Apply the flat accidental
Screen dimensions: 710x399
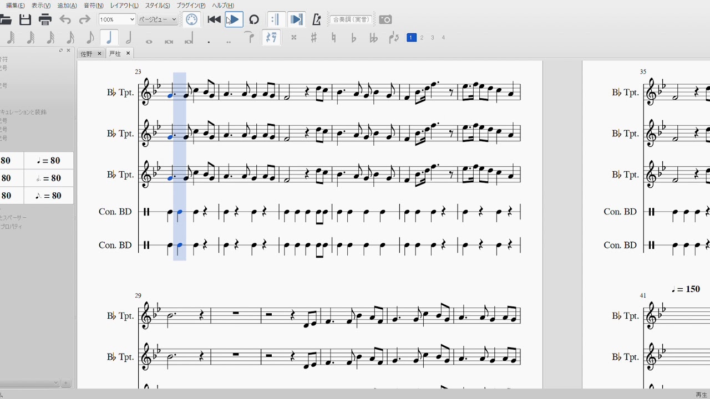coord(353,38)
